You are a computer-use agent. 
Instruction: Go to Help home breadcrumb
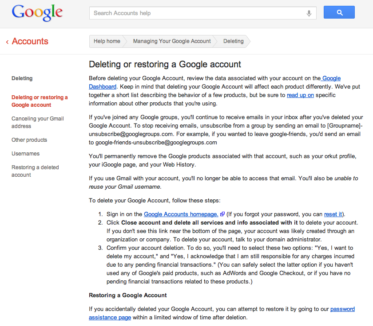point(107,41)
